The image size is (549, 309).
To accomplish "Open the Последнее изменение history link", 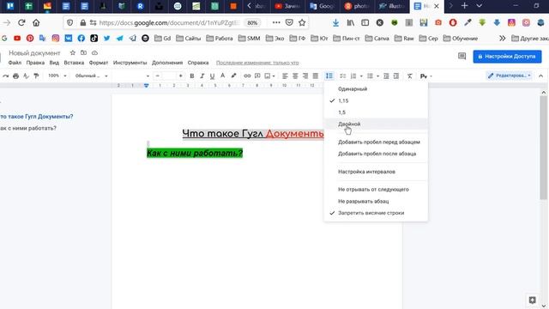I will pos(257,63).
